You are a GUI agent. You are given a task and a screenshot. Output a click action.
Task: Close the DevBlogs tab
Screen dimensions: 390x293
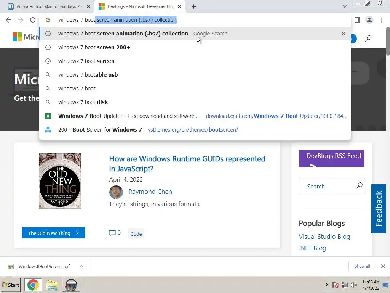179,7
